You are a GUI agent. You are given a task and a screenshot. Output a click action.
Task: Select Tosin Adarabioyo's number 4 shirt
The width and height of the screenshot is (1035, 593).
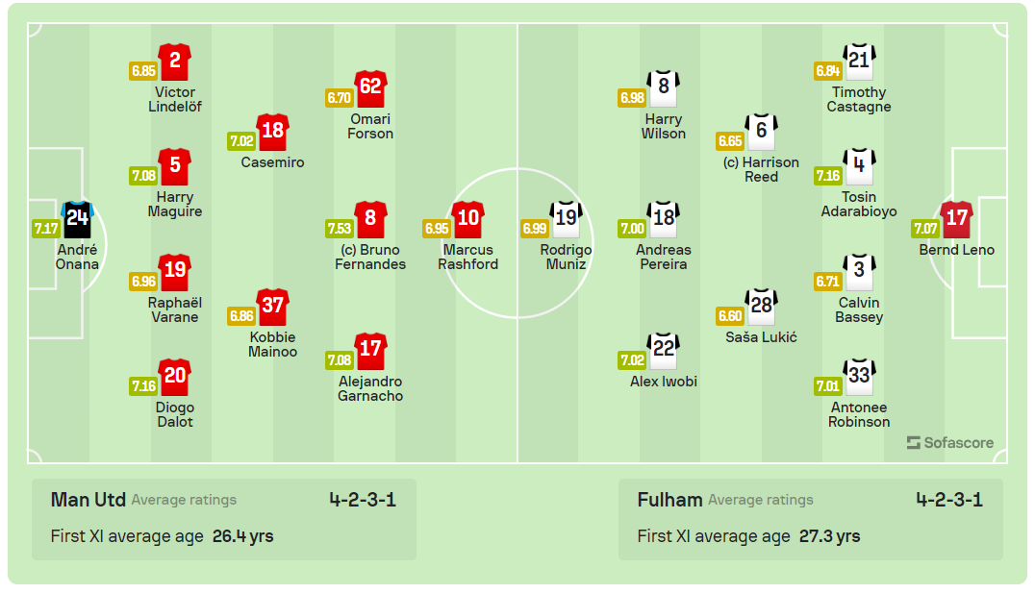[859, 166]
